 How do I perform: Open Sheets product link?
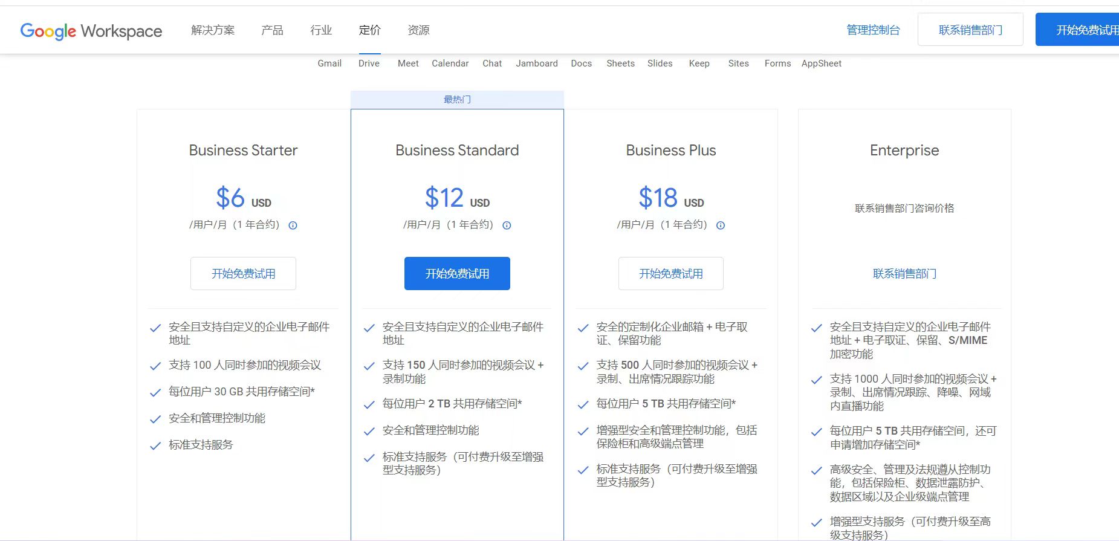(621, 63)
